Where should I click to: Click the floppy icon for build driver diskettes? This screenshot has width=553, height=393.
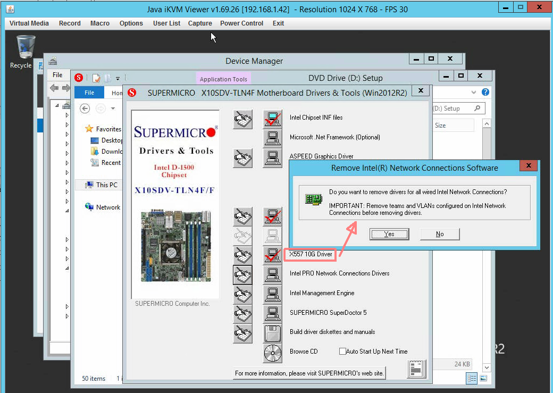[x=273, y=333]
